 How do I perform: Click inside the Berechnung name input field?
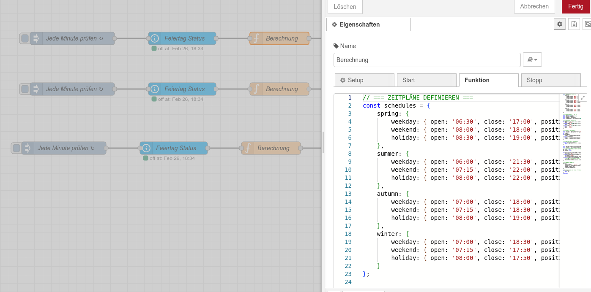[427, 59]
